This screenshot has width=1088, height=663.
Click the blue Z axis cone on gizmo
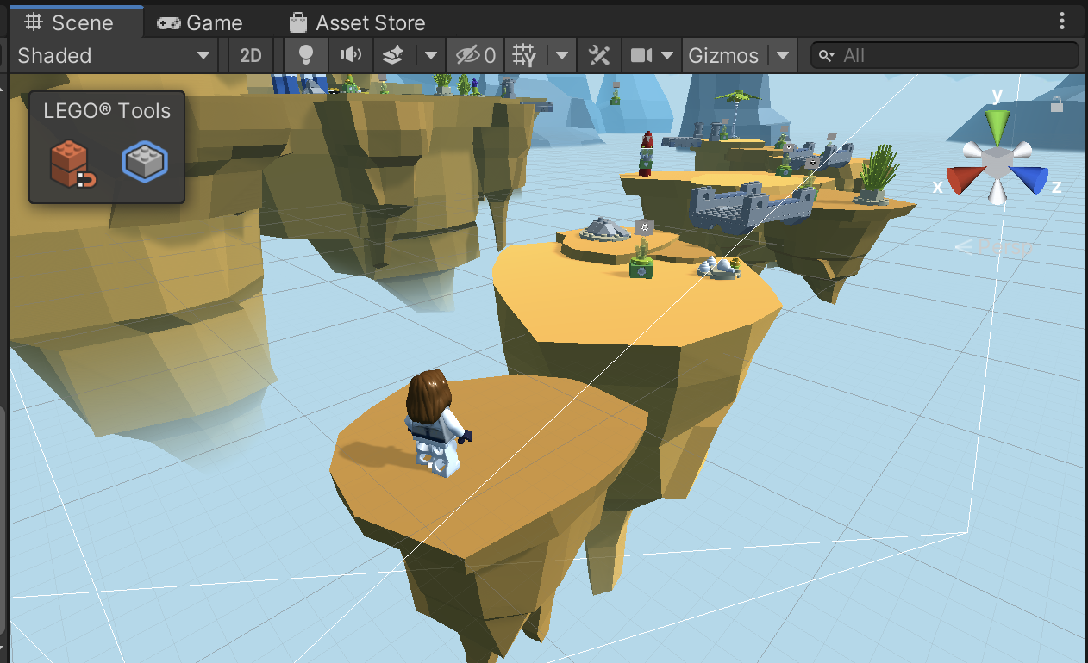(x=1030, y=179)
